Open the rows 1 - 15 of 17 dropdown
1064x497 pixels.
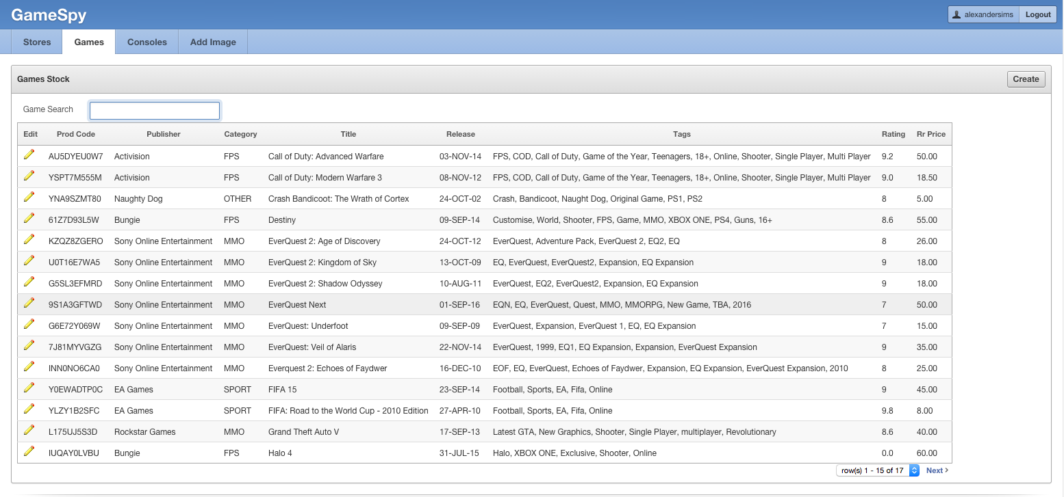coord(878,470)
